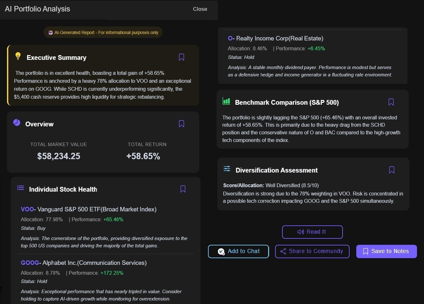Click the Diversification Assessment sliders icon

tap(227, 169)
